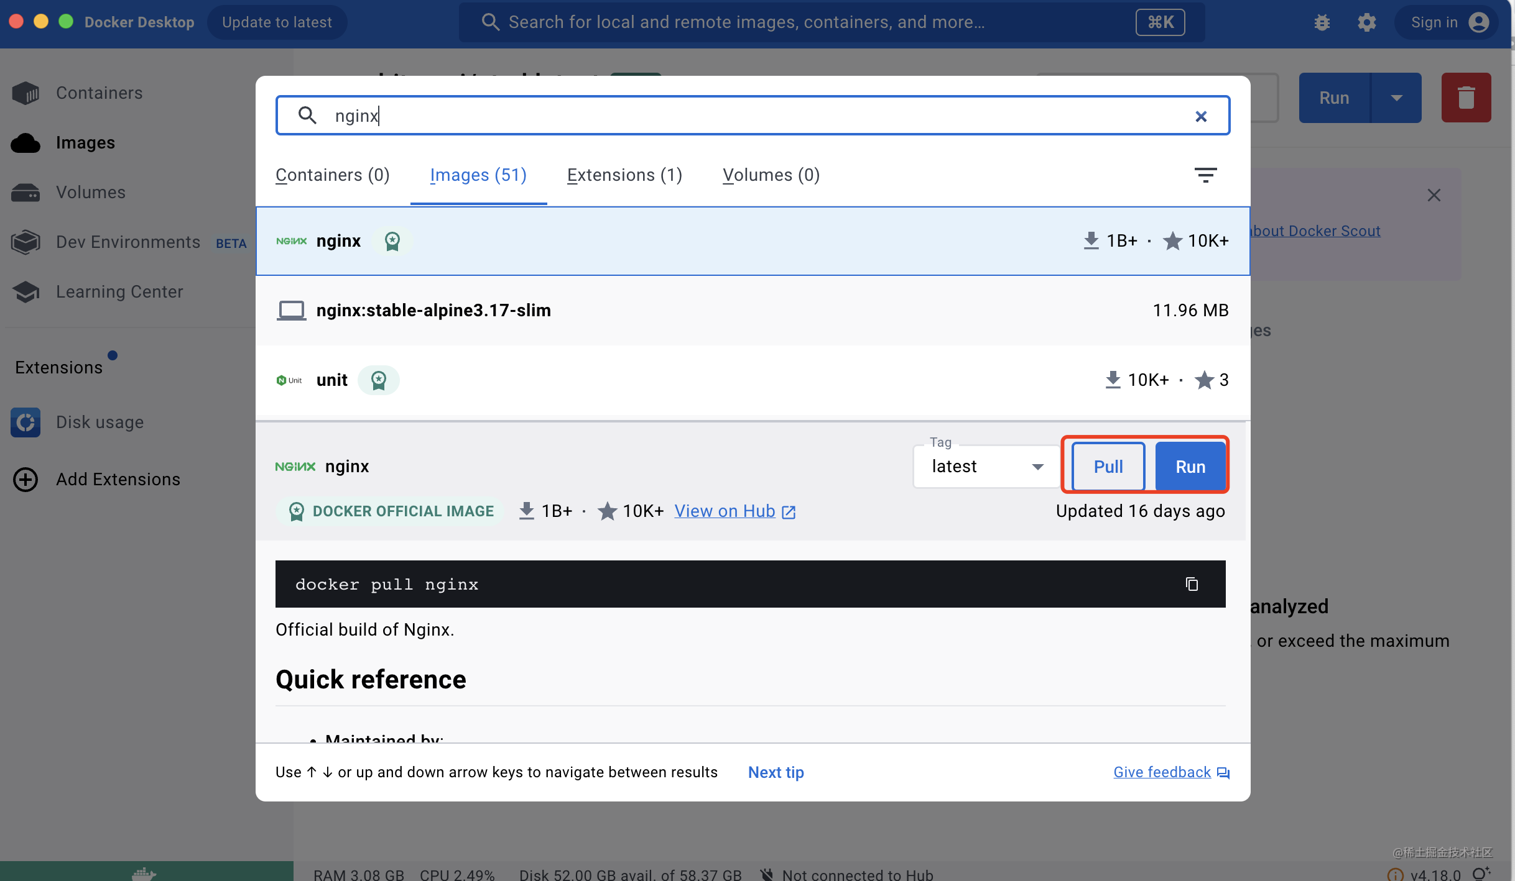1515x881 pixels.
Task: Switch to the Containers (0) tab
Action: (333, 175)
